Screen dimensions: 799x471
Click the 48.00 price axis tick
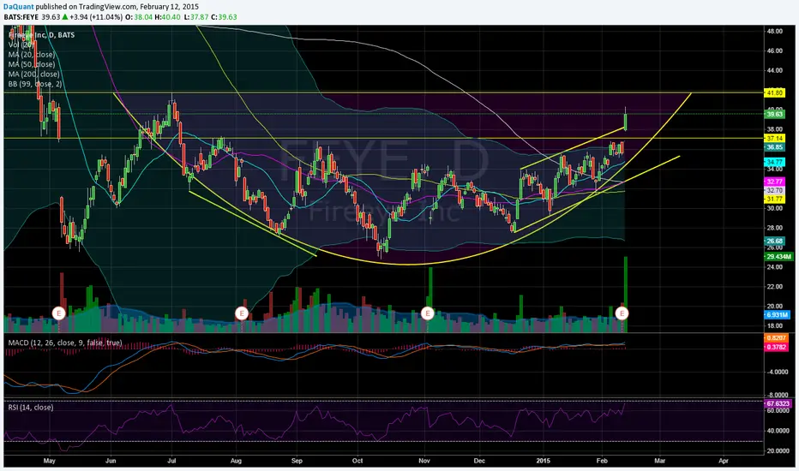click(x=774, y=31)
